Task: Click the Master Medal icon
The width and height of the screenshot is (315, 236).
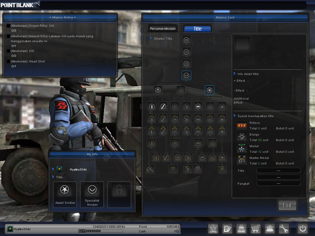Action: (x=241, y=160)
